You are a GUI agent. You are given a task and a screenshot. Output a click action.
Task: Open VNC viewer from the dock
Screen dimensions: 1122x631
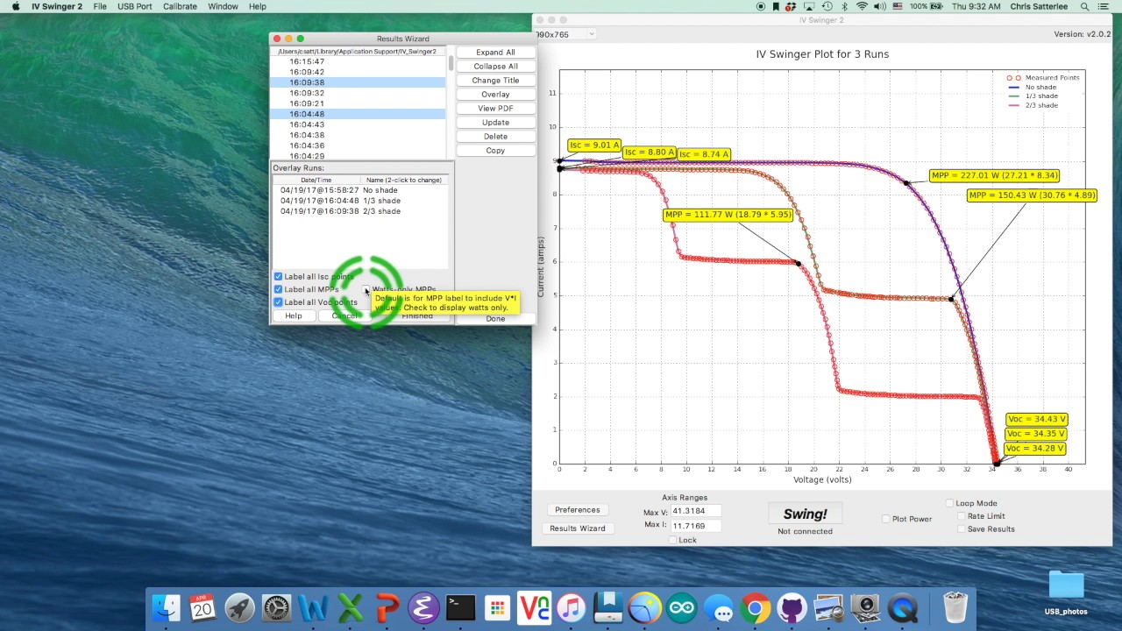click(534, 607)
